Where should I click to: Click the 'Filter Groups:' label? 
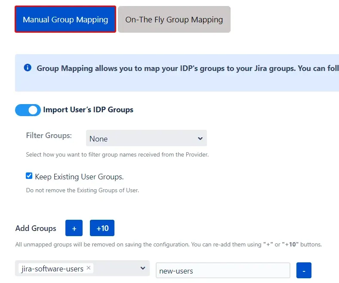[49, 135]
